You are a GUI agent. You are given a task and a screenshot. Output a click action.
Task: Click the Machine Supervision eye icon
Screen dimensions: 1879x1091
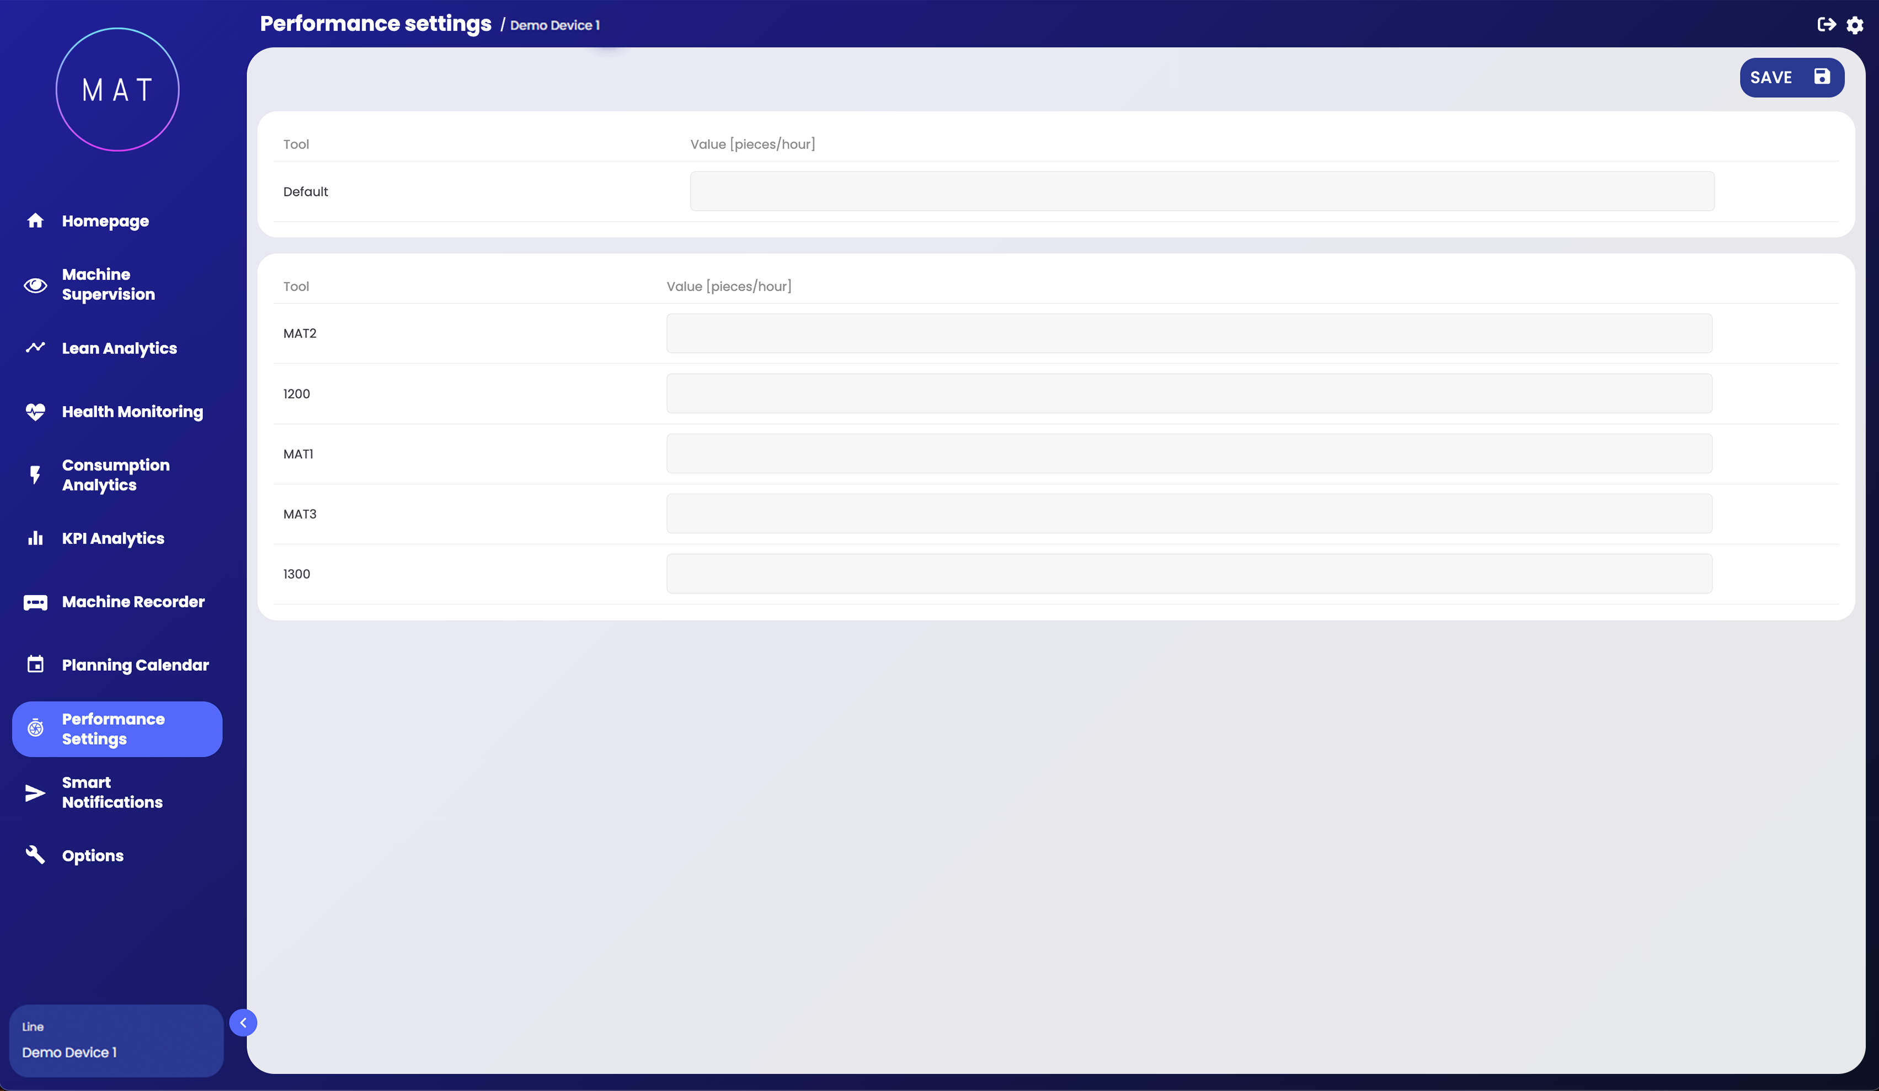[35, 285]
